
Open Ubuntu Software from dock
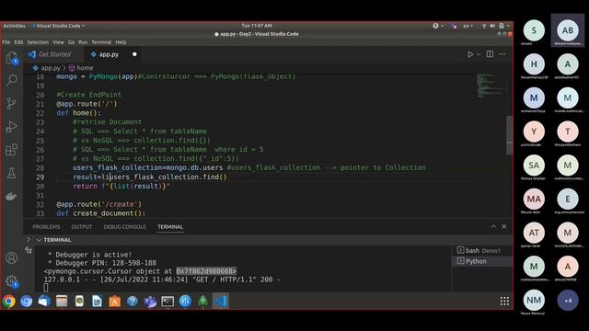pos(114,302)
